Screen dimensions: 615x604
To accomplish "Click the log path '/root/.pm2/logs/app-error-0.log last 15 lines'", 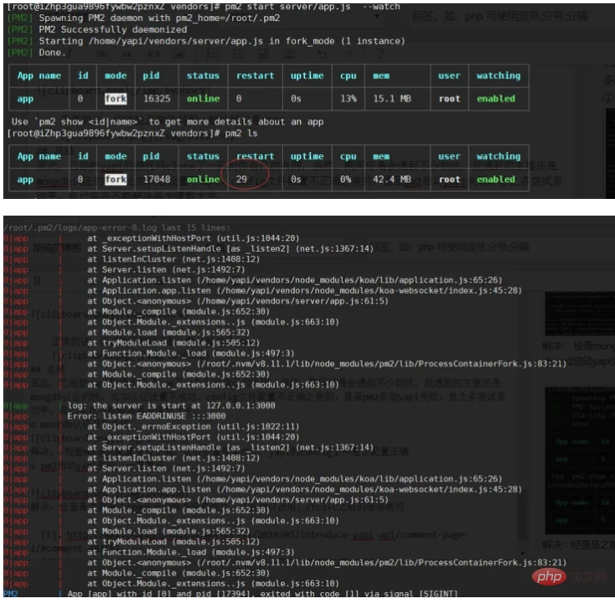I will pos(116,228).
